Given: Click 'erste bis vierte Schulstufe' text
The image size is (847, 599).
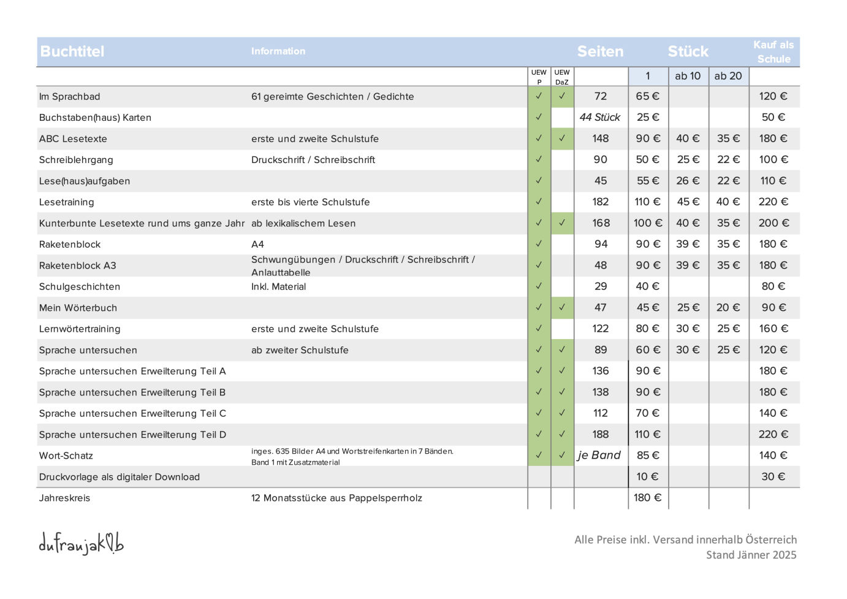Looking at the screenshot, I should pyautogui.click(x=310, y=202).
